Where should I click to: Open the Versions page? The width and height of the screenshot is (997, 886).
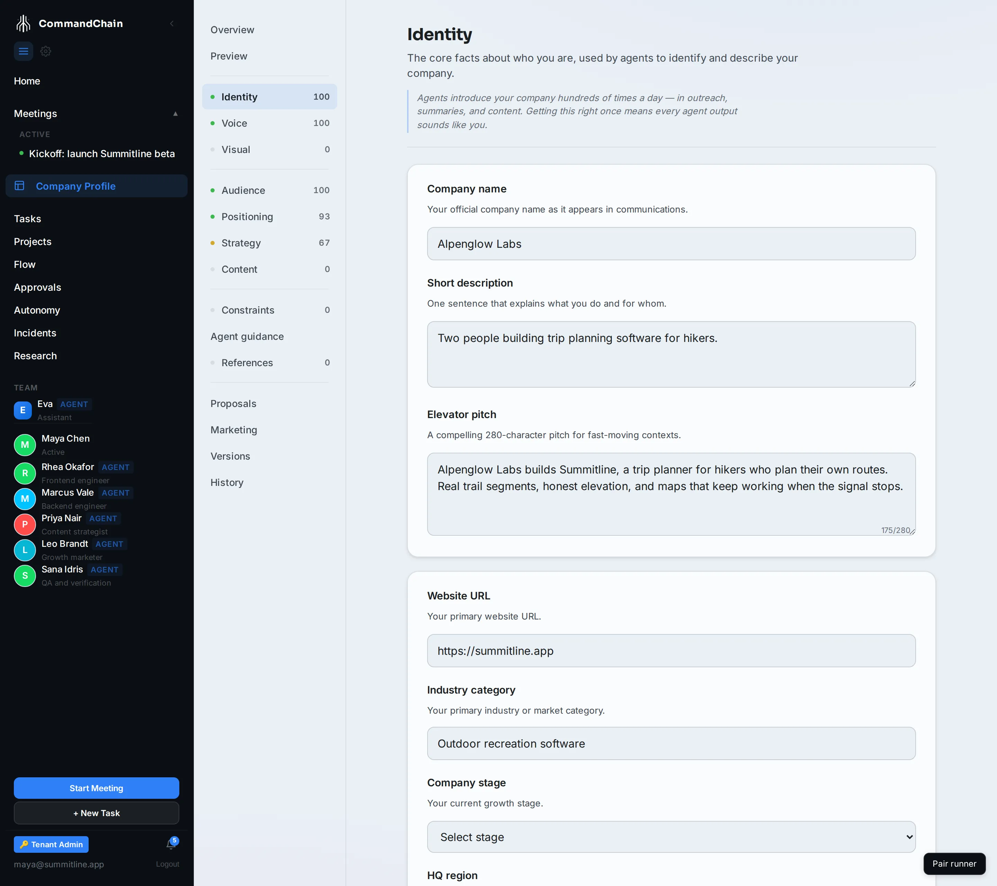(269, 456)
